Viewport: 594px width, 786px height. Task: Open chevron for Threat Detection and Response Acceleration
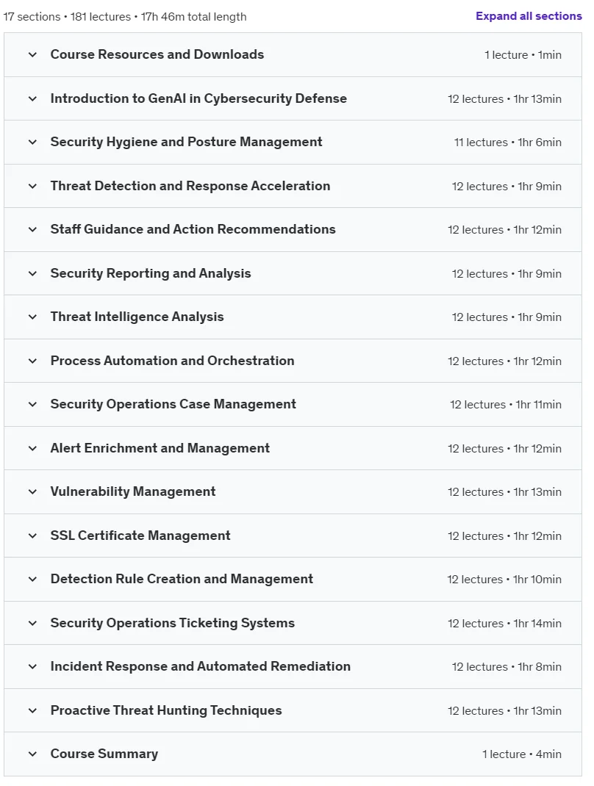pos(32,186)
